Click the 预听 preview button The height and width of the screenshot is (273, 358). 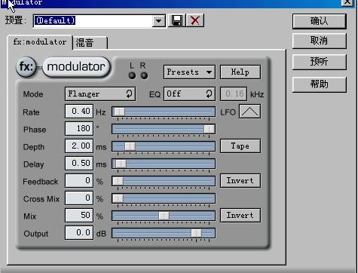click(319, 62)
